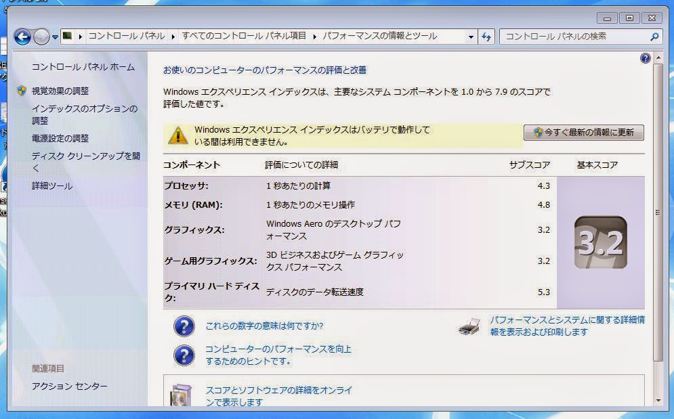Click software box icon beside スコアとソフトウェア link
The width and height of the screenshot is (674, 419).
click(x=181, y=395)
